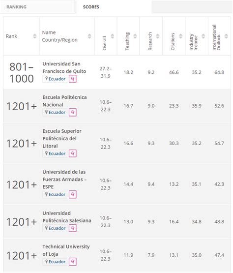Click pink icon beside Universidad San Francisco de Quito
This screenshot has height=273, width=233.
tap(73, 79)
